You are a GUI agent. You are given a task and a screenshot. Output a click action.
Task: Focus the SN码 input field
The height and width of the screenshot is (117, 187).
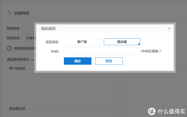(102, 51)
